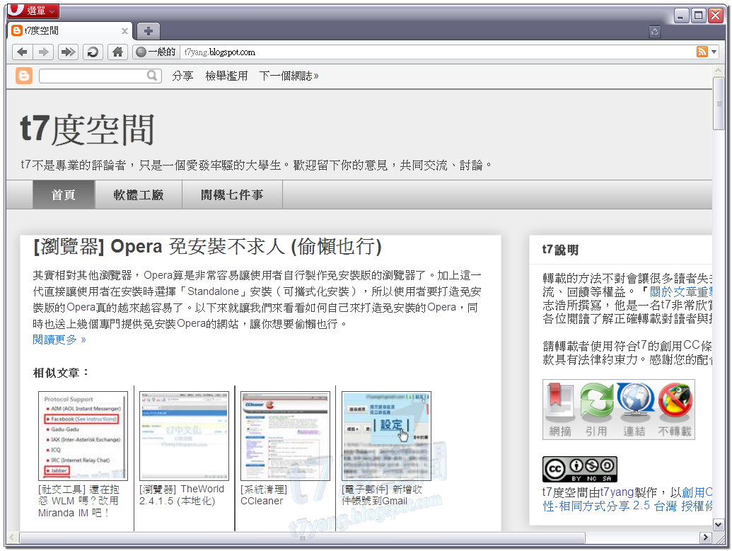Select the t7度空間 browser tab
Screen dimensions: 732x551
[70, 31]
